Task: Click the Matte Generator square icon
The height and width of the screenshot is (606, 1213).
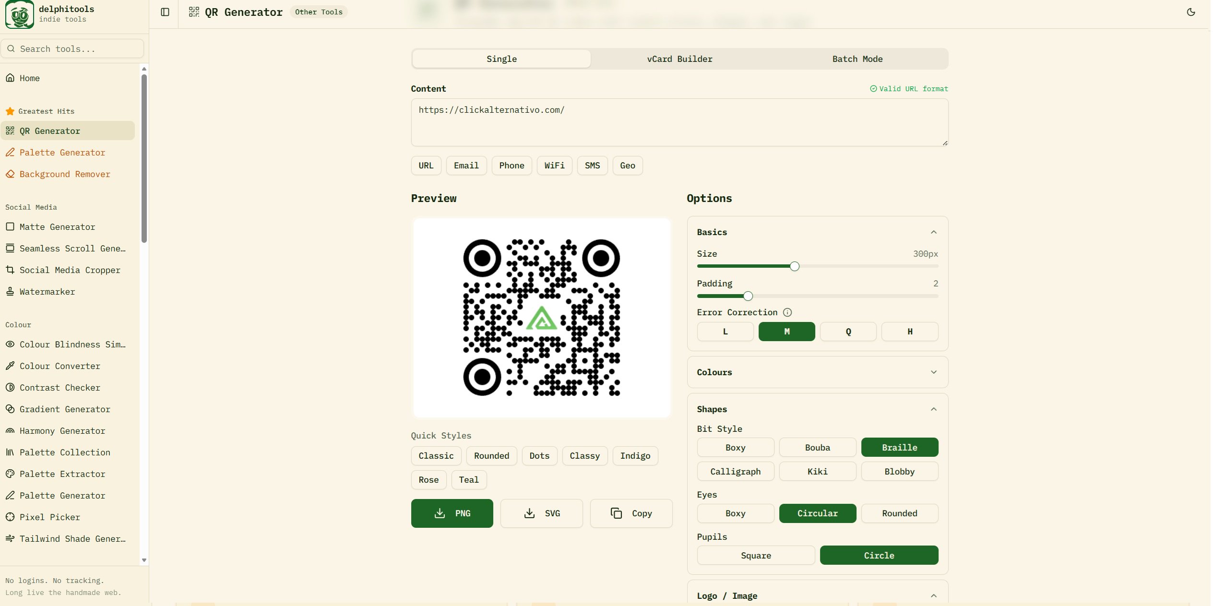Action: coord(10,226)
